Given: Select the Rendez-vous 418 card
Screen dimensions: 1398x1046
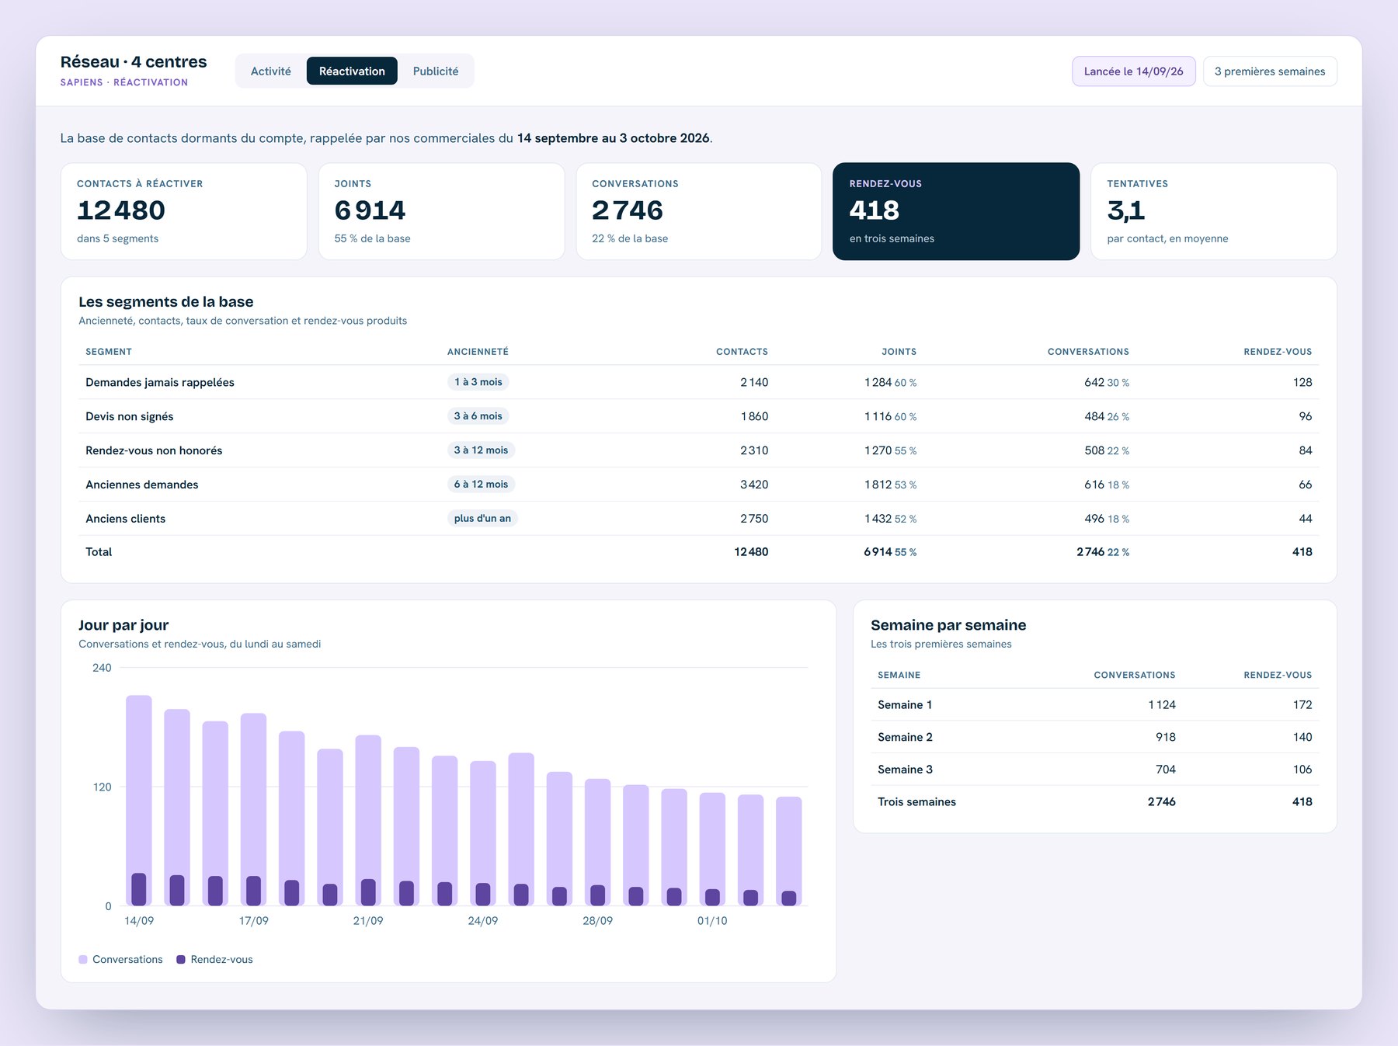Looking at the screenshot, I should coord(956,211).
